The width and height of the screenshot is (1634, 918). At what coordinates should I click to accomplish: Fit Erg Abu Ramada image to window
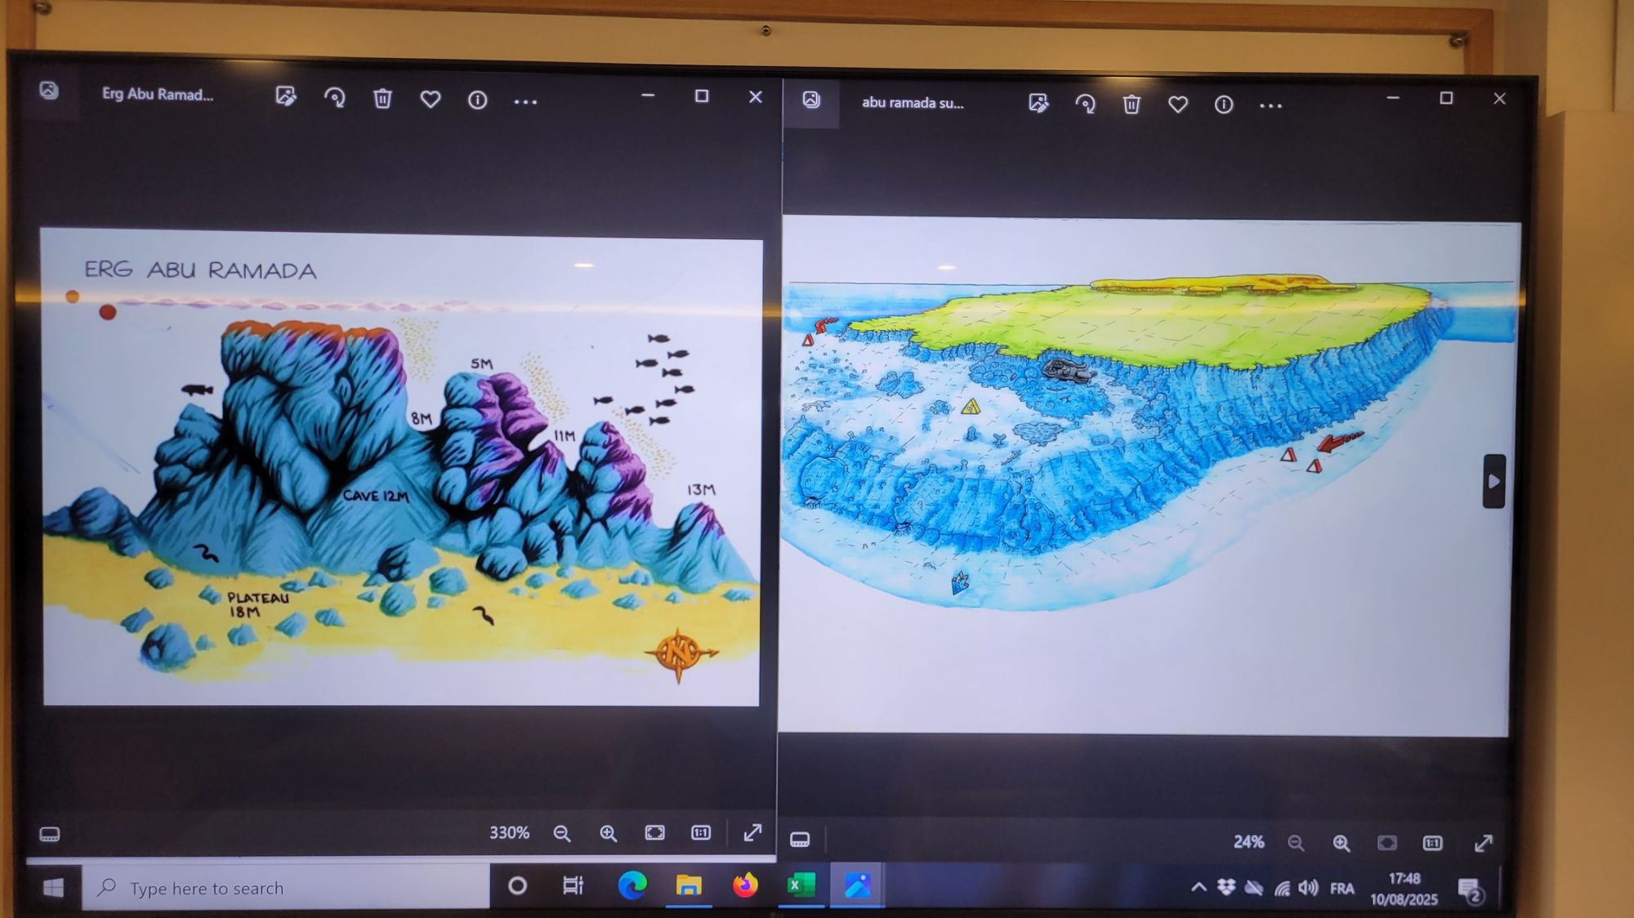point(654,833)
